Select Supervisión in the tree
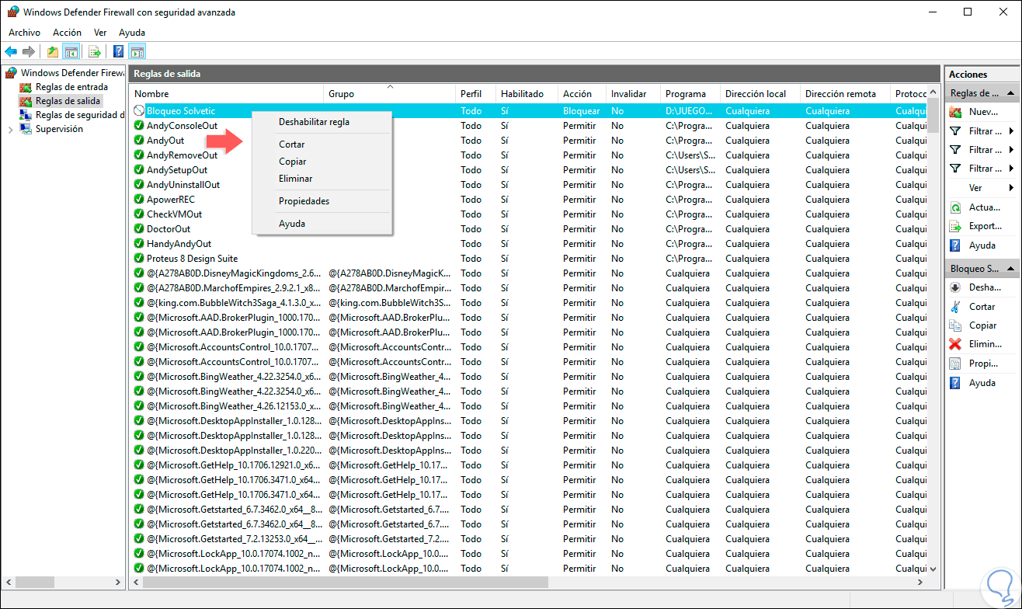1022x609 pixels. coord(59,129)
